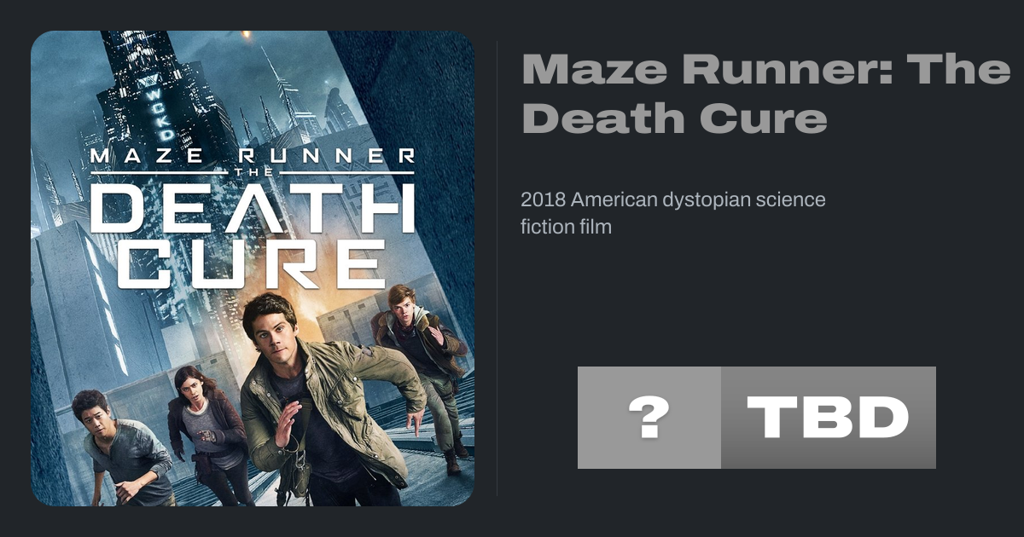Screen dimensions: 1024x537
Task: Select '2018 American dystopian science' description line
Action: click(673, 200)
